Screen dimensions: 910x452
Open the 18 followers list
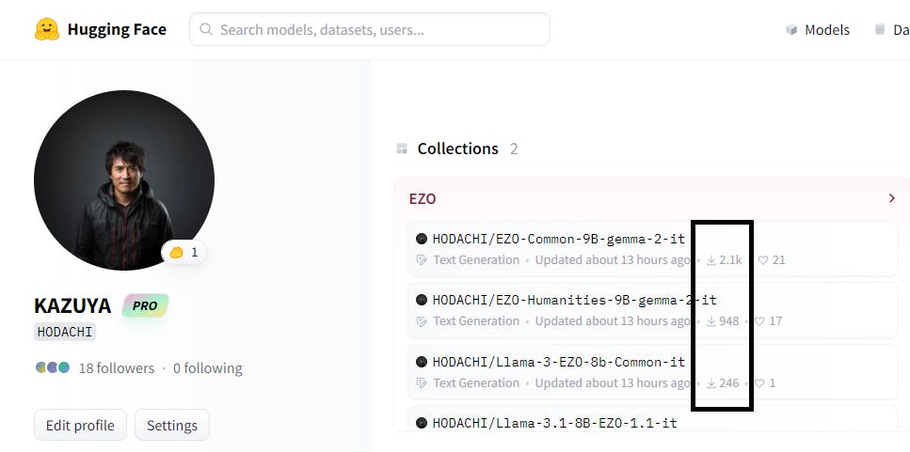pos(116,368)
